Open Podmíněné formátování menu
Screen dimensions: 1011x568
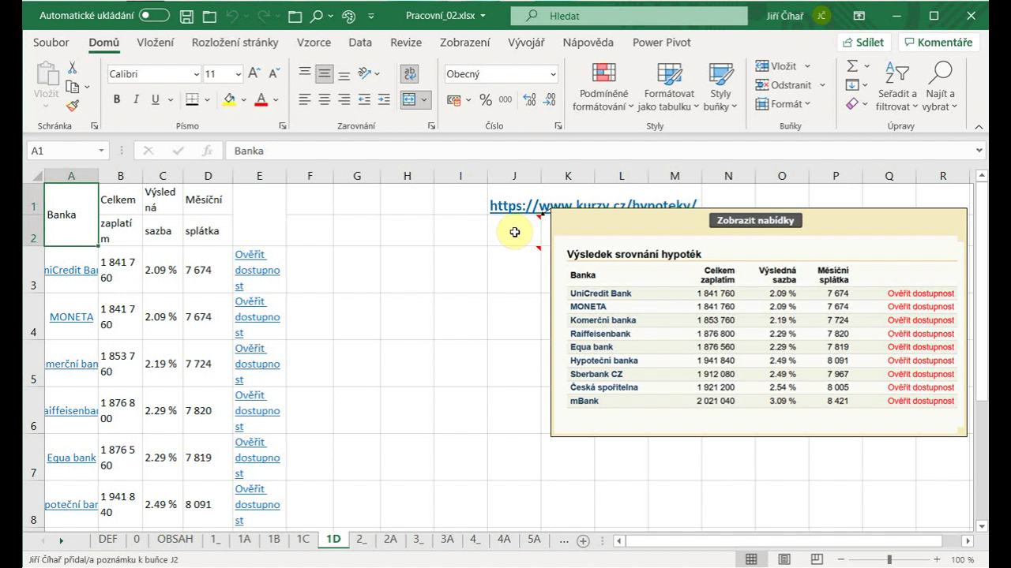603,88
